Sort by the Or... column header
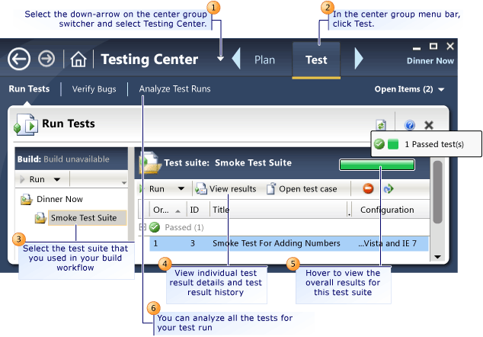Viewport: 483px width, 337px height. [x=168, y=210]
